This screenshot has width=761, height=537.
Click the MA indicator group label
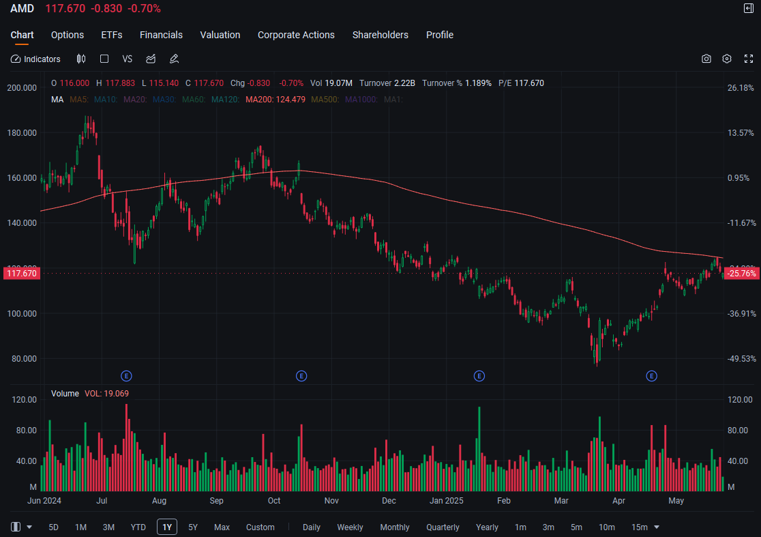coord(57,99)
